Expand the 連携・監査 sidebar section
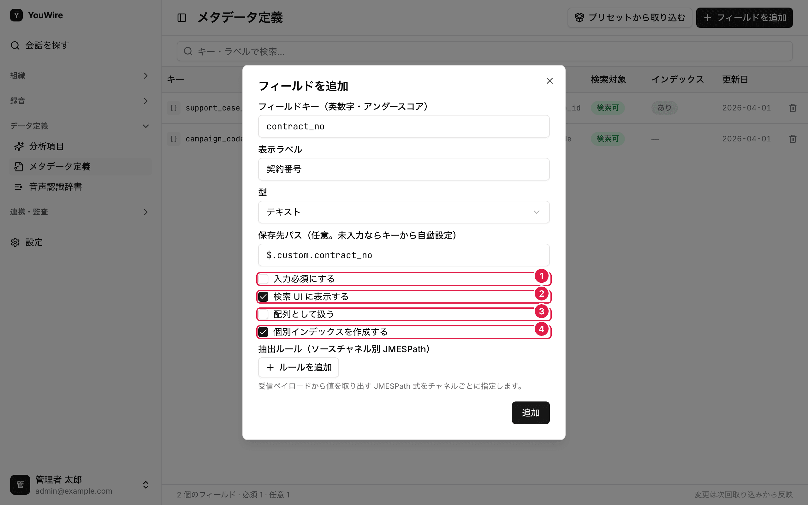808x505 pixels. [x=79, y=212]
